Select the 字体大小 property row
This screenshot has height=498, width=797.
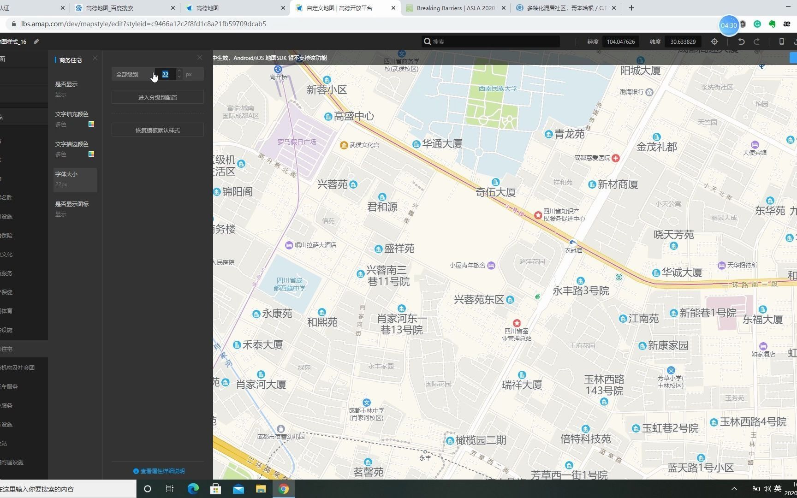pyautogui.click(x=75, y=179)
